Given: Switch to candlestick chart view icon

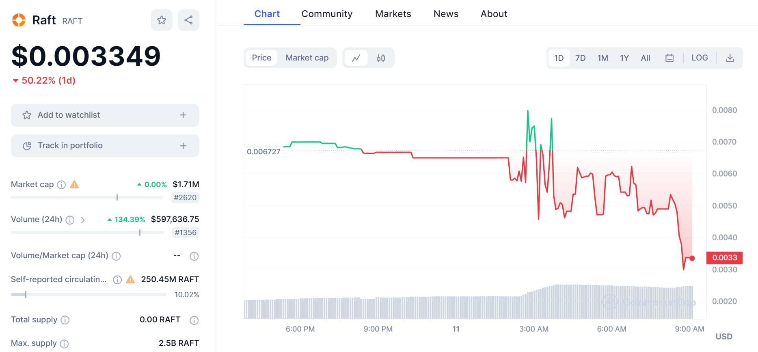Looking at the screenshot, I should click(x=381, y=58).
